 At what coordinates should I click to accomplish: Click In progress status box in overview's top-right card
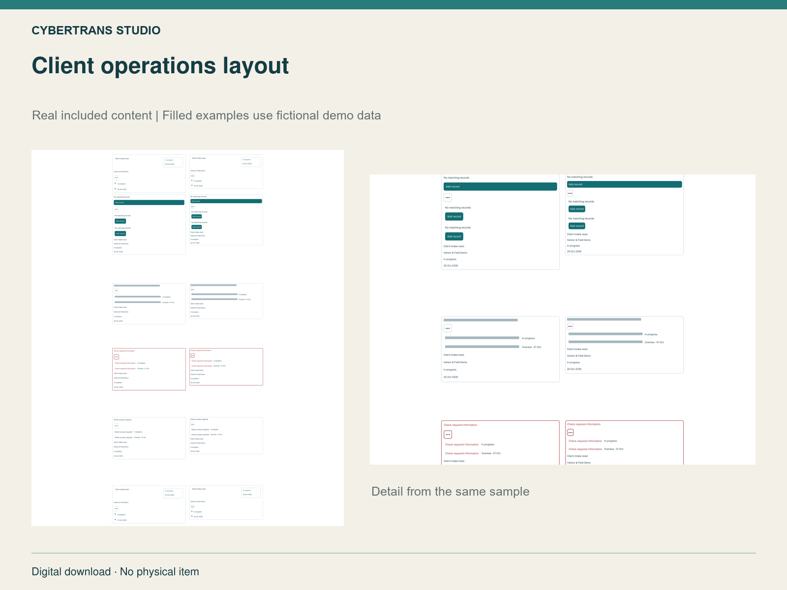[251, 162]
